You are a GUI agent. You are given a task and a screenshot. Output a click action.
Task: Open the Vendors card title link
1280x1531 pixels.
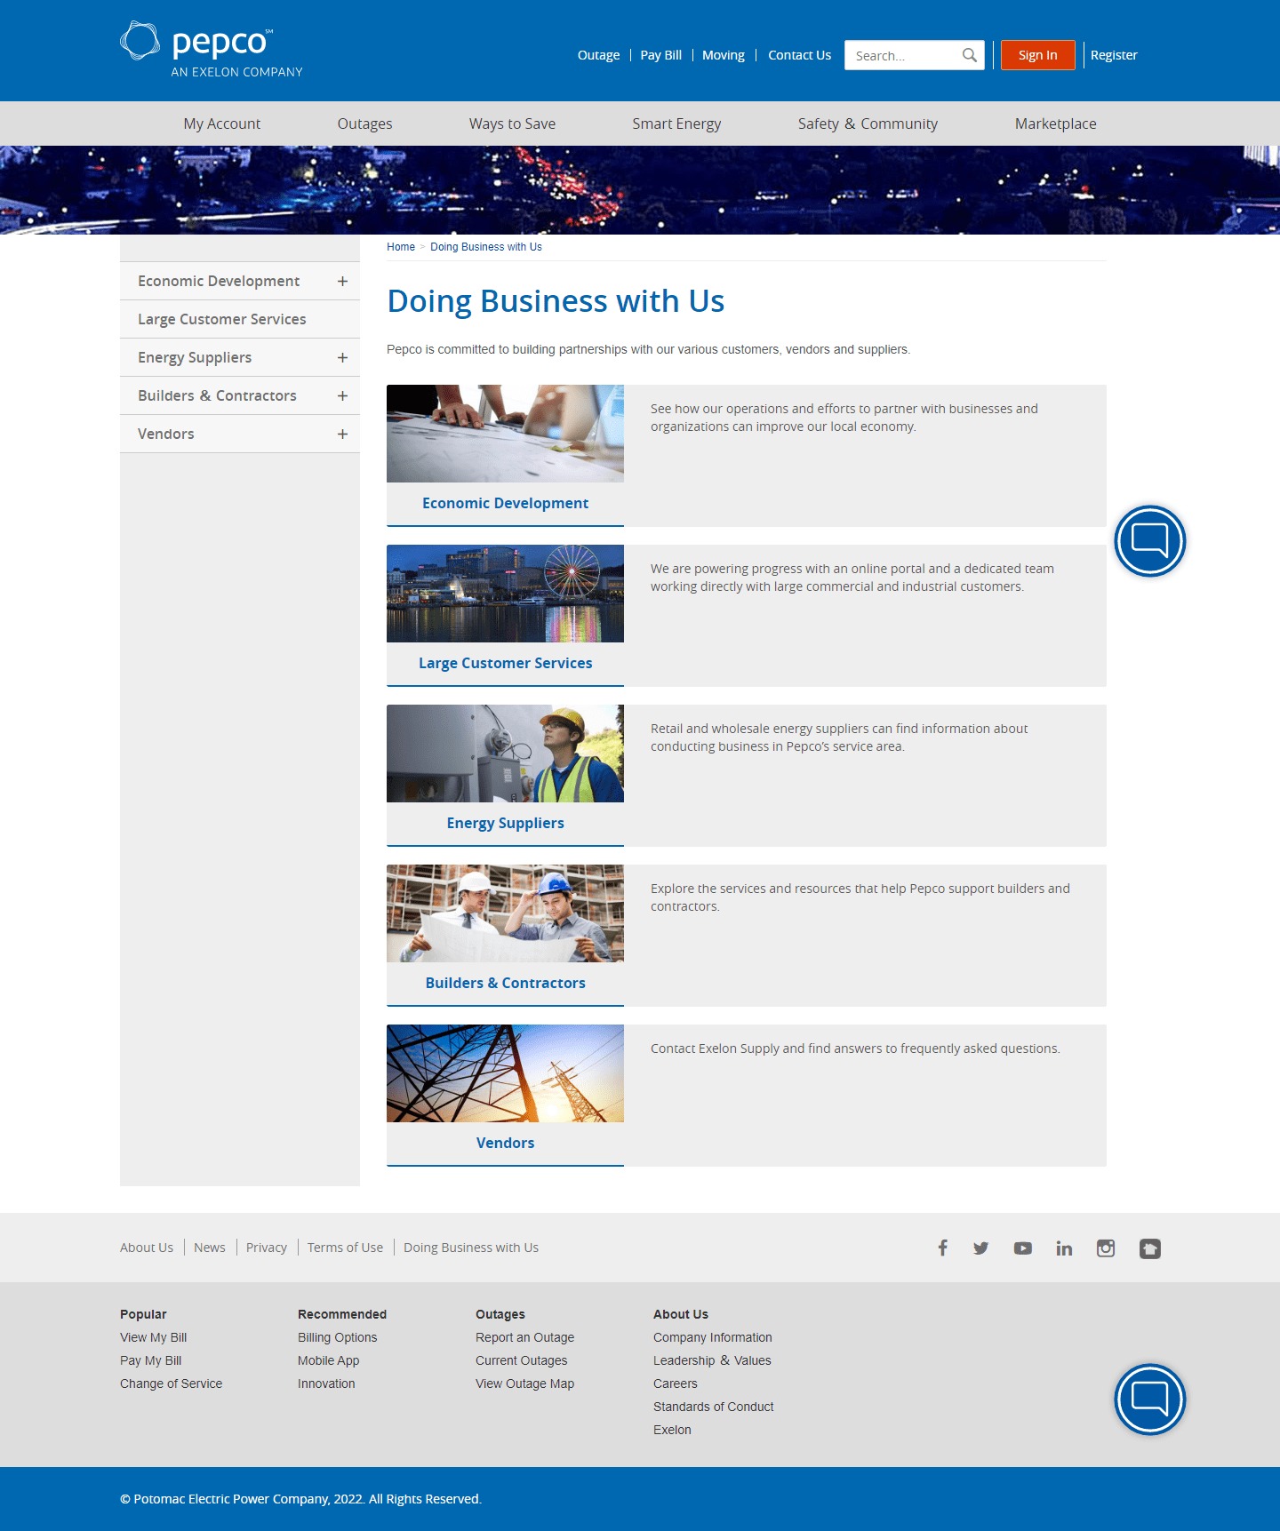point(505,1143)
